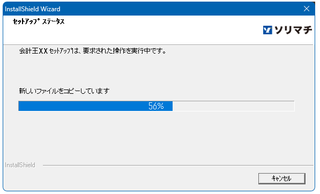The height and width of the screenshot is (194, 320).
Task: Click the InstallShield Wizard title text
Action: (x=33, y=9)
